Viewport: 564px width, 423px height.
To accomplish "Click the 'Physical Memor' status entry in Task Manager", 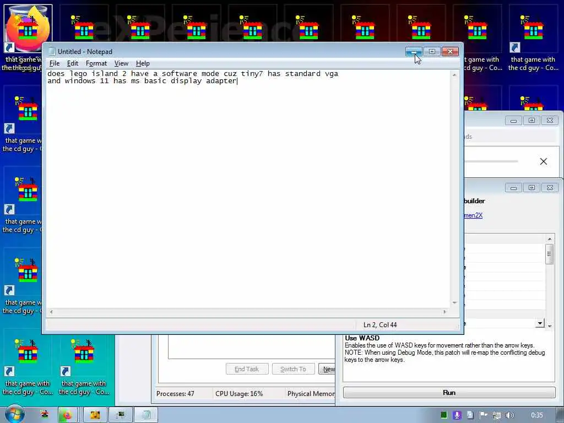I will tap(311, 394).
